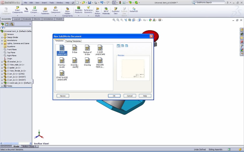Expand the bracket_&<1> component
Screen dimensions: 244x152
pos(2,62)
